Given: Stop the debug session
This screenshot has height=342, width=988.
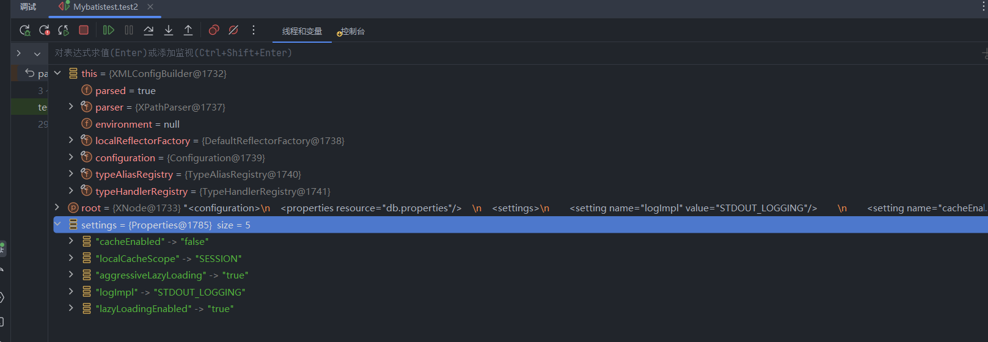Looking at the screenshot, I should coord(84,30).
